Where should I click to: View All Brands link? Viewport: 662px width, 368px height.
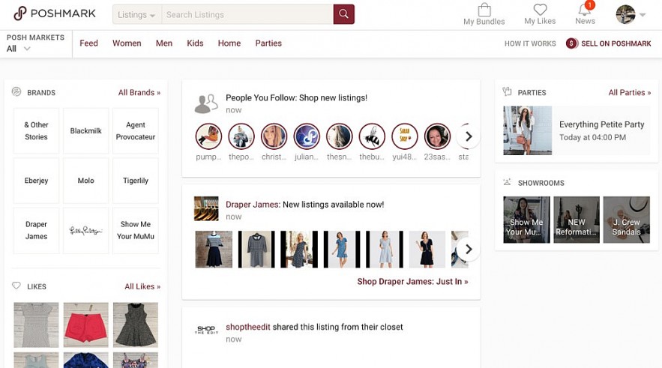(139, 93)
